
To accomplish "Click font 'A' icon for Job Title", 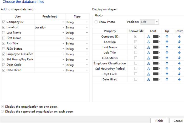I will click(148, 53).
